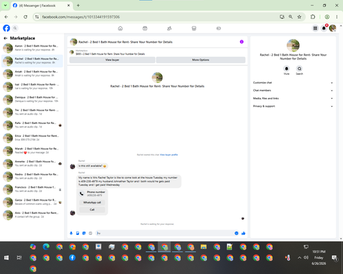Open the Windows Start button
Screen dimensions: 343x274
pyautogui.click(x=6, y=258)
